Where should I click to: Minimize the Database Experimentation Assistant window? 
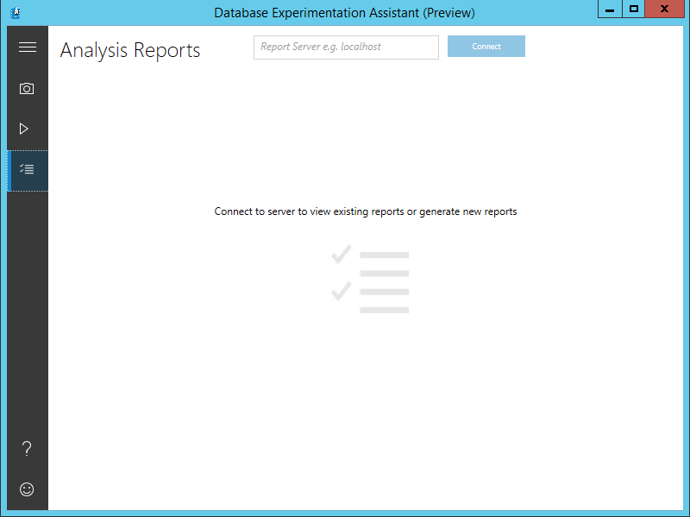(610, 9)
